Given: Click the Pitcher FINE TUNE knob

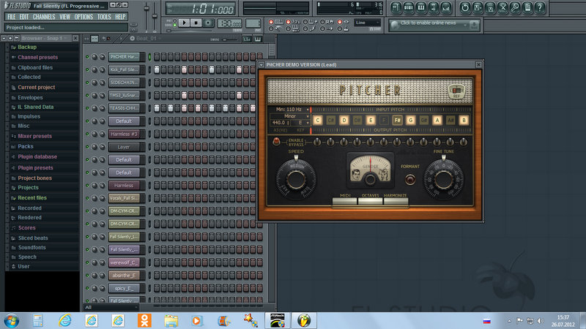Looking at the screenshot, I should pyautogui.click(x=443, y=179).
